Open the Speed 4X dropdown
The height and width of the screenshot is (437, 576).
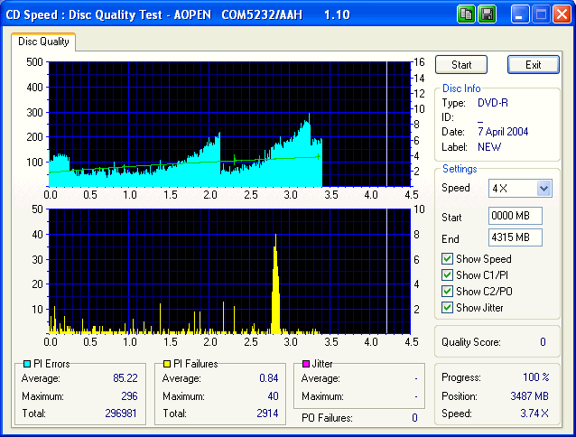(x=543, y=189)
